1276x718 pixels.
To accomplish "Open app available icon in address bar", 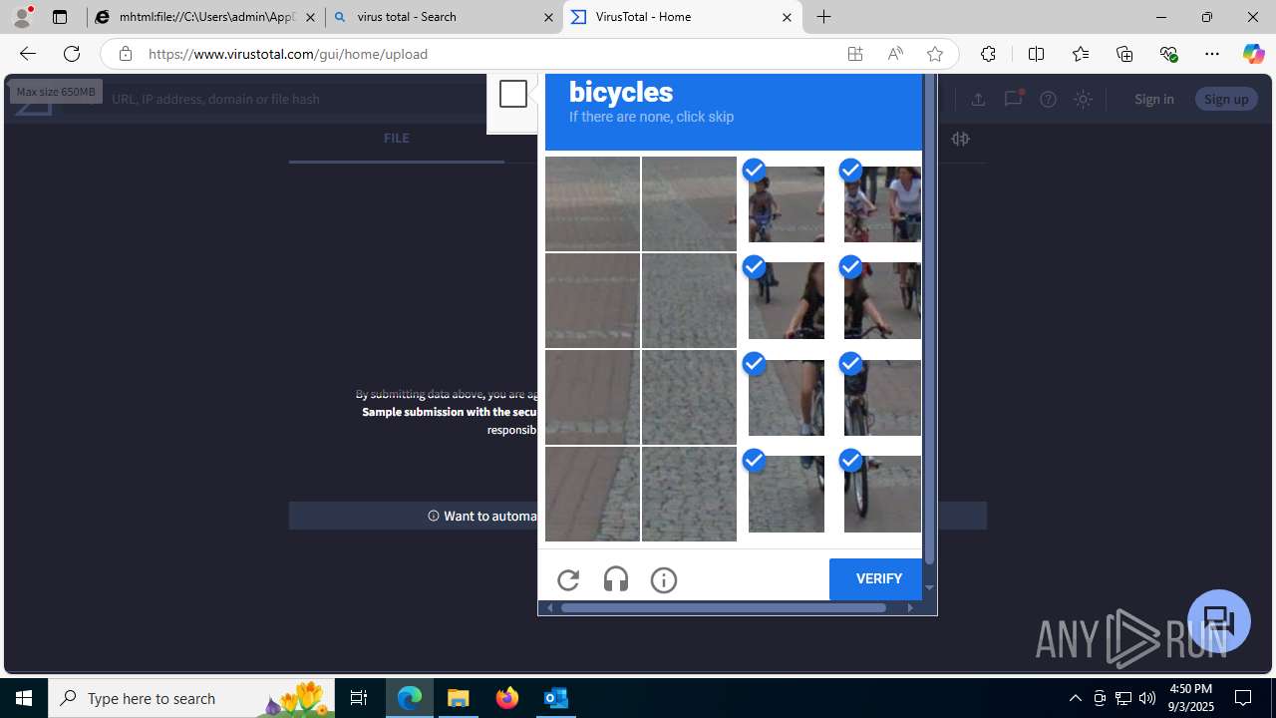I will (x=855, y=54).
